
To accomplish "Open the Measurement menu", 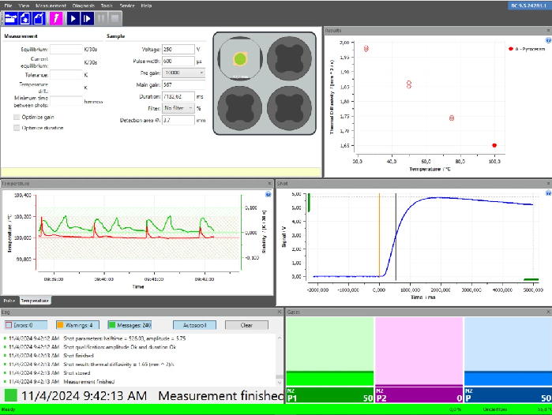I will pos(51,6).
